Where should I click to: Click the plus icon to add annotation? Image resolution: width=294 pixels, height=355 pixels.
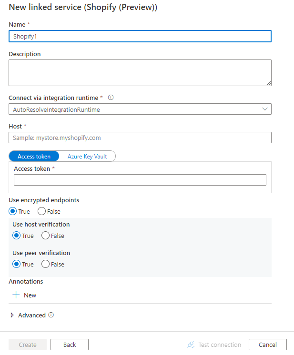pyautogui.click(x=16, y=295)
